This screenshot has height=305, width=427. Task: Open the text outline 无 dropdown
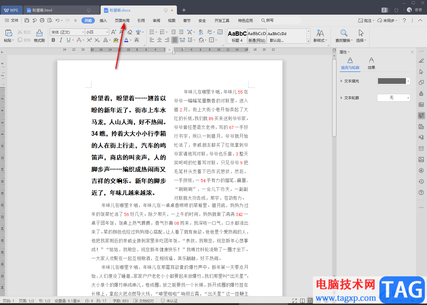[394, 98]
